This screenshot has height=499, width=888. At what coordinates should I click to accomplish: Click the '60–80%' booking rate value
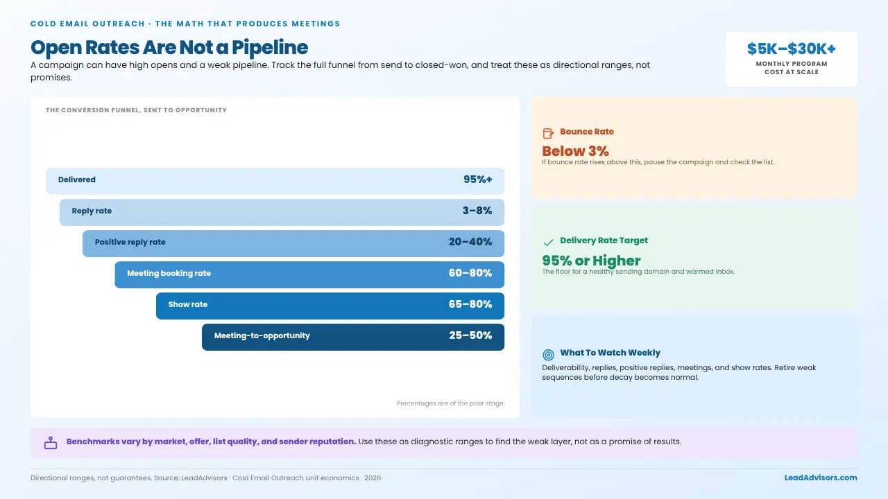click(x=470, y=273)
